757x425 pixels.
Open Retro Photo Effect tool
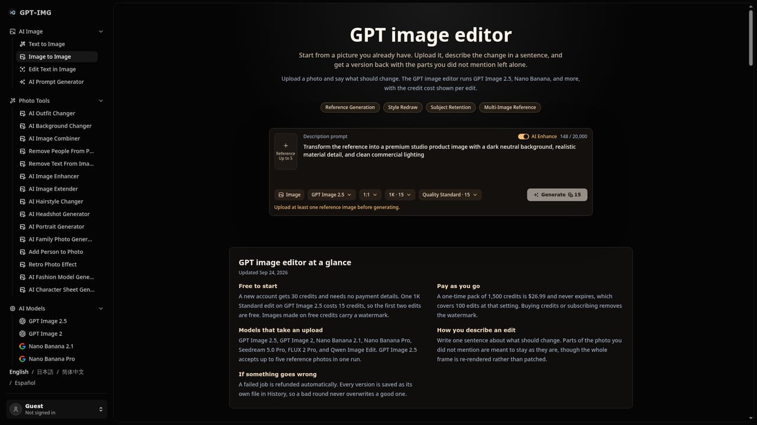pyautogui.click(x=57, y=264)
